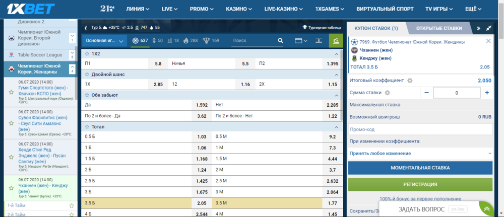The image size is (504, 217).
Task: Click the double-arrow icon in coupon header
Action: coord(479,28)
